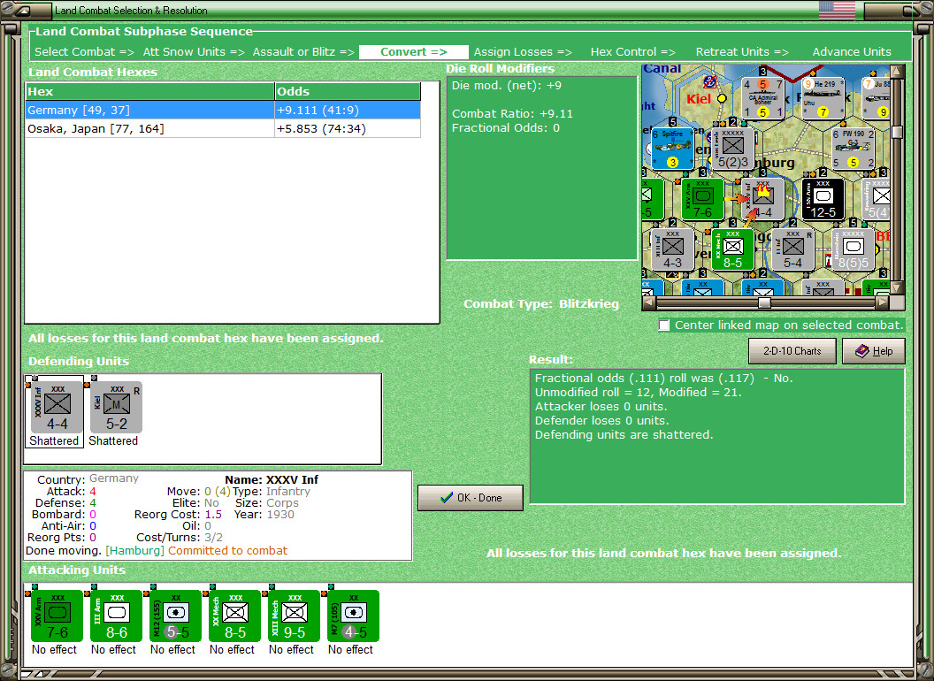Click 'Unmodified roll = 12, Modified = 21' line
The image size is (934, 681).
(638, 392)
